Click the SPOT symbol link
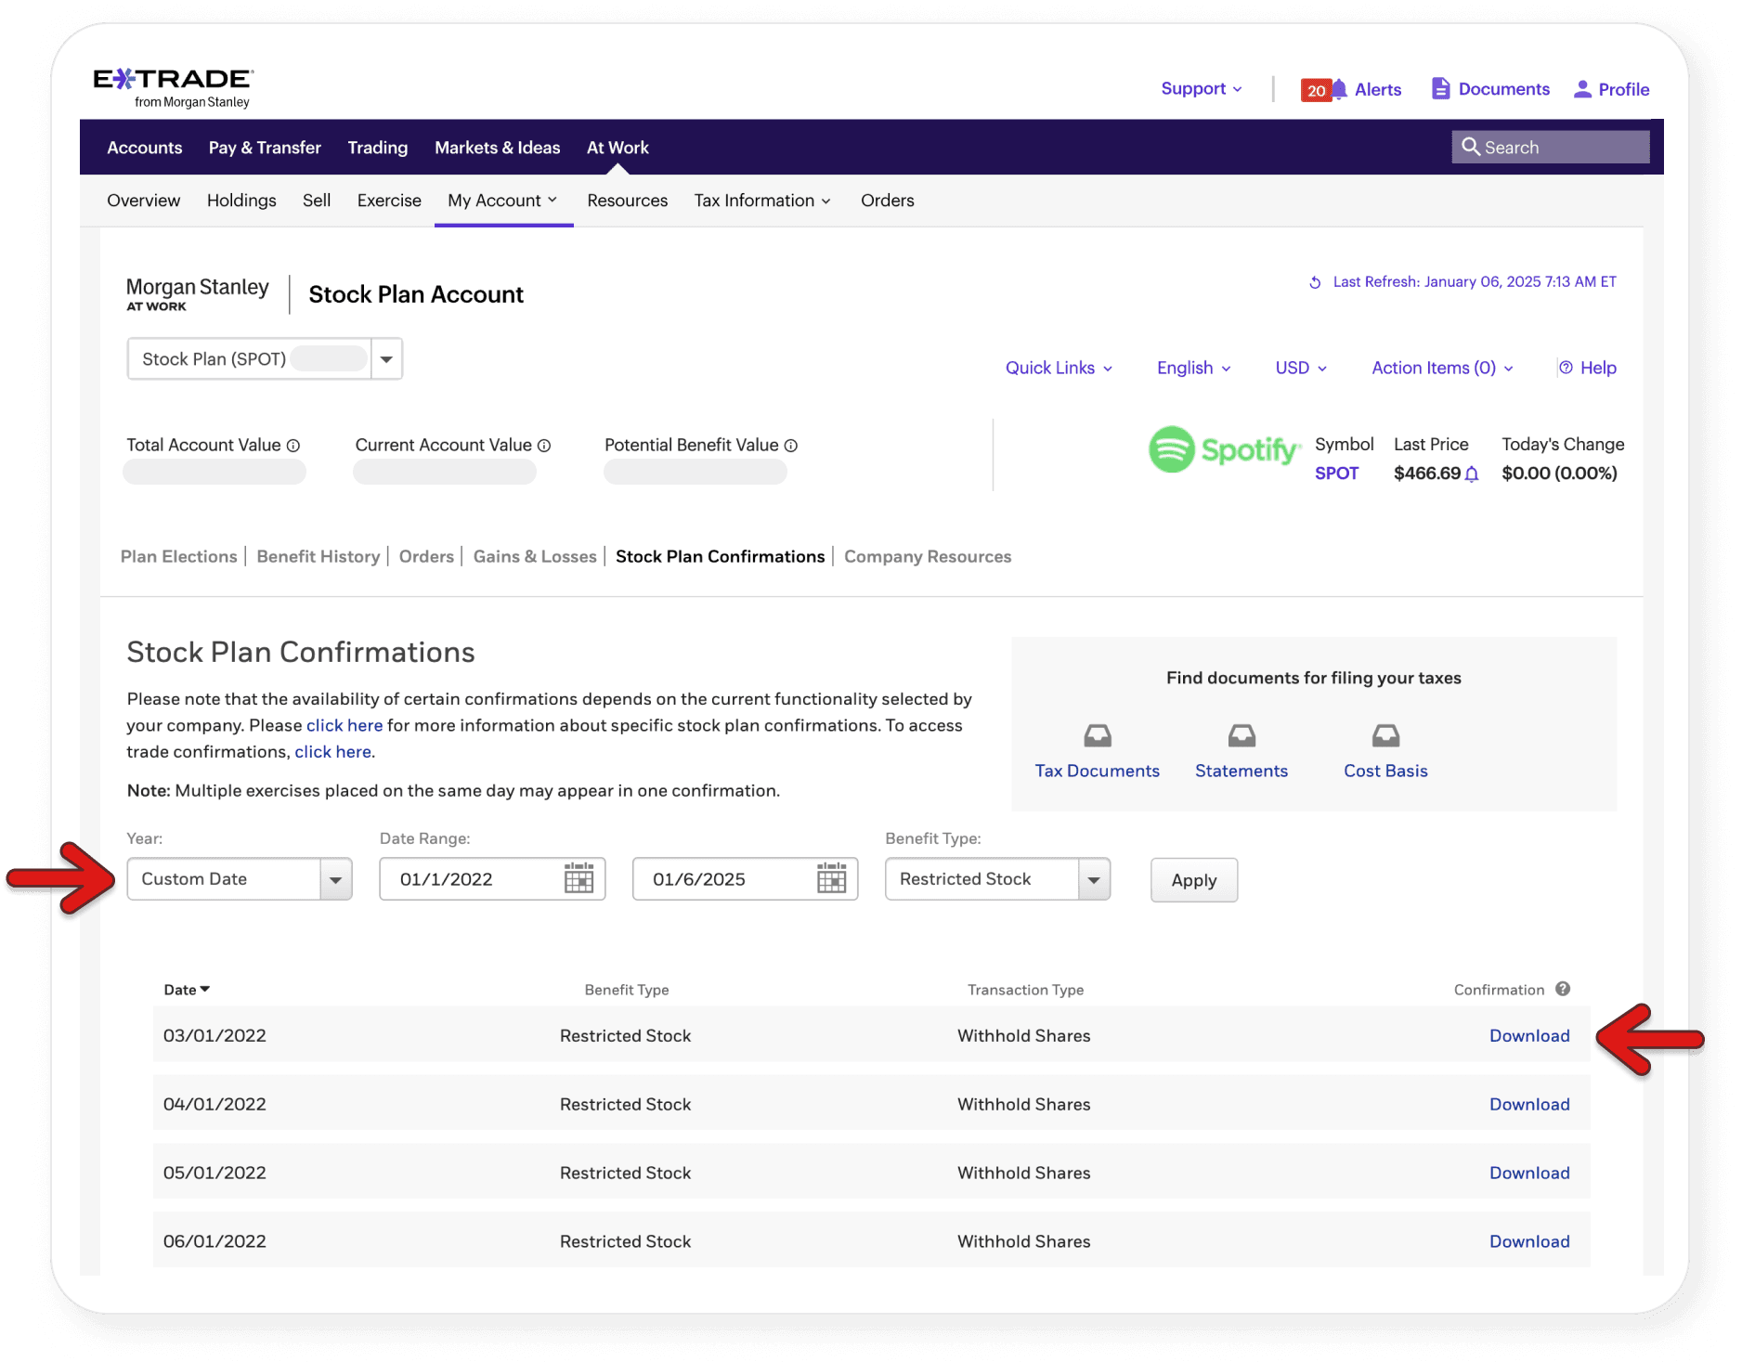 pyautogui.click(x=1336, y=473)
